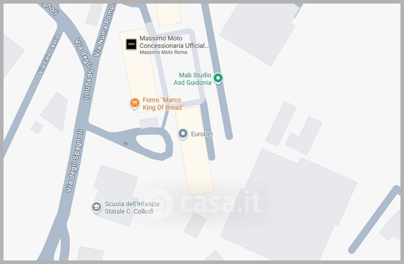Screen dimensions: 404x264
Task: Click the Eurobet place name
Action: coord(201,134)
